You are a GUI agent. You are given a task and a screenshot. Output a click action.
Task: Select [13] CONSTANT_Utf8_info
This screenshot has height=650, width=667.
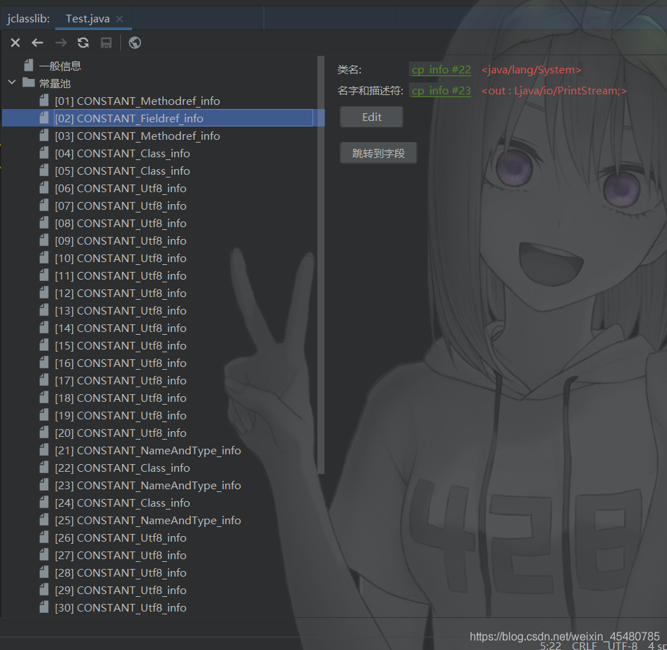pyautogui.click(x=121, y=311)
